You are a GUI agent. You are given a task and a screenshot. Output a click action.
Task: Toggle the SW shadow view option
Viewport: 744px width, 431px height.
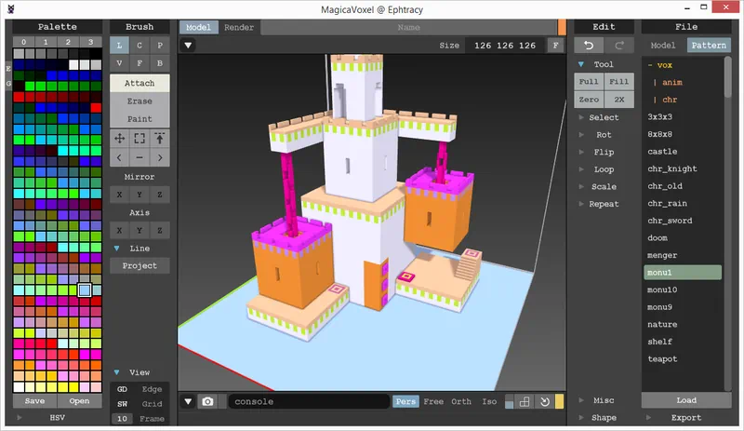(122, 404)
